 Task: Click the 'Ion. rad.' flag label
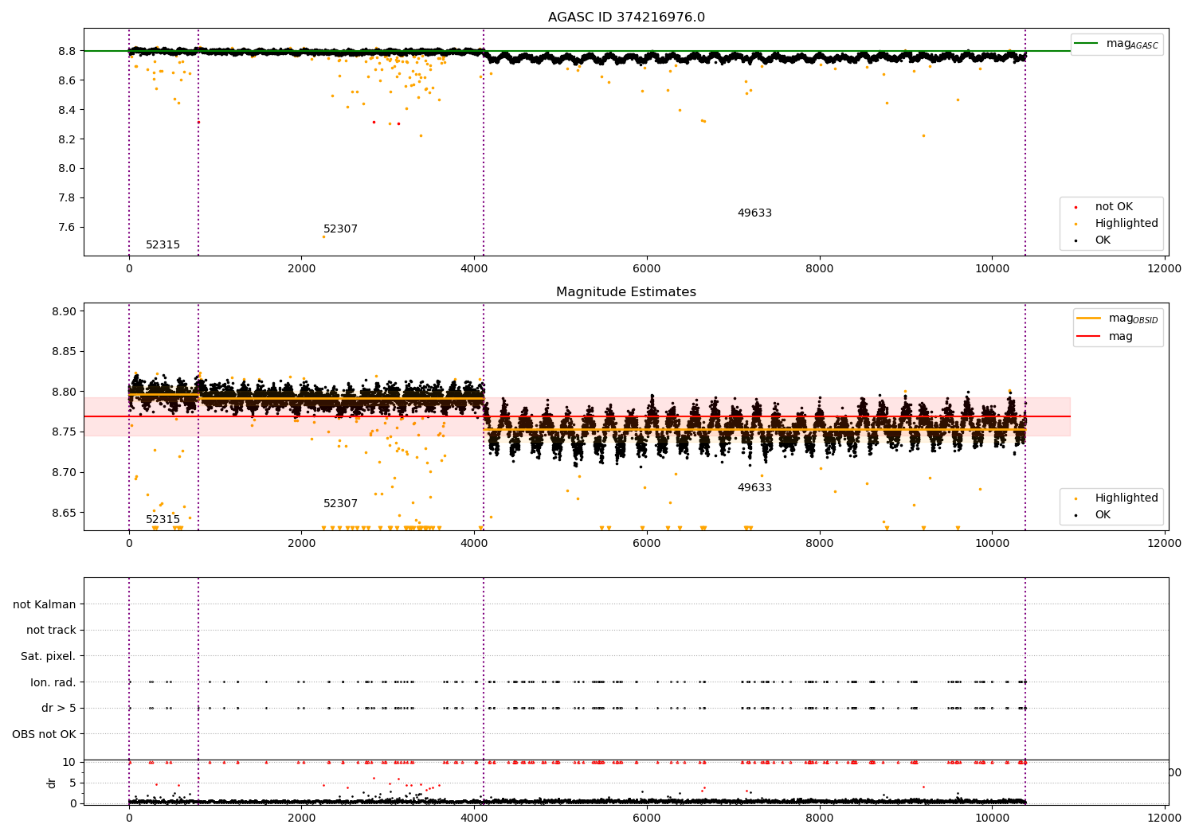(53, 682)
